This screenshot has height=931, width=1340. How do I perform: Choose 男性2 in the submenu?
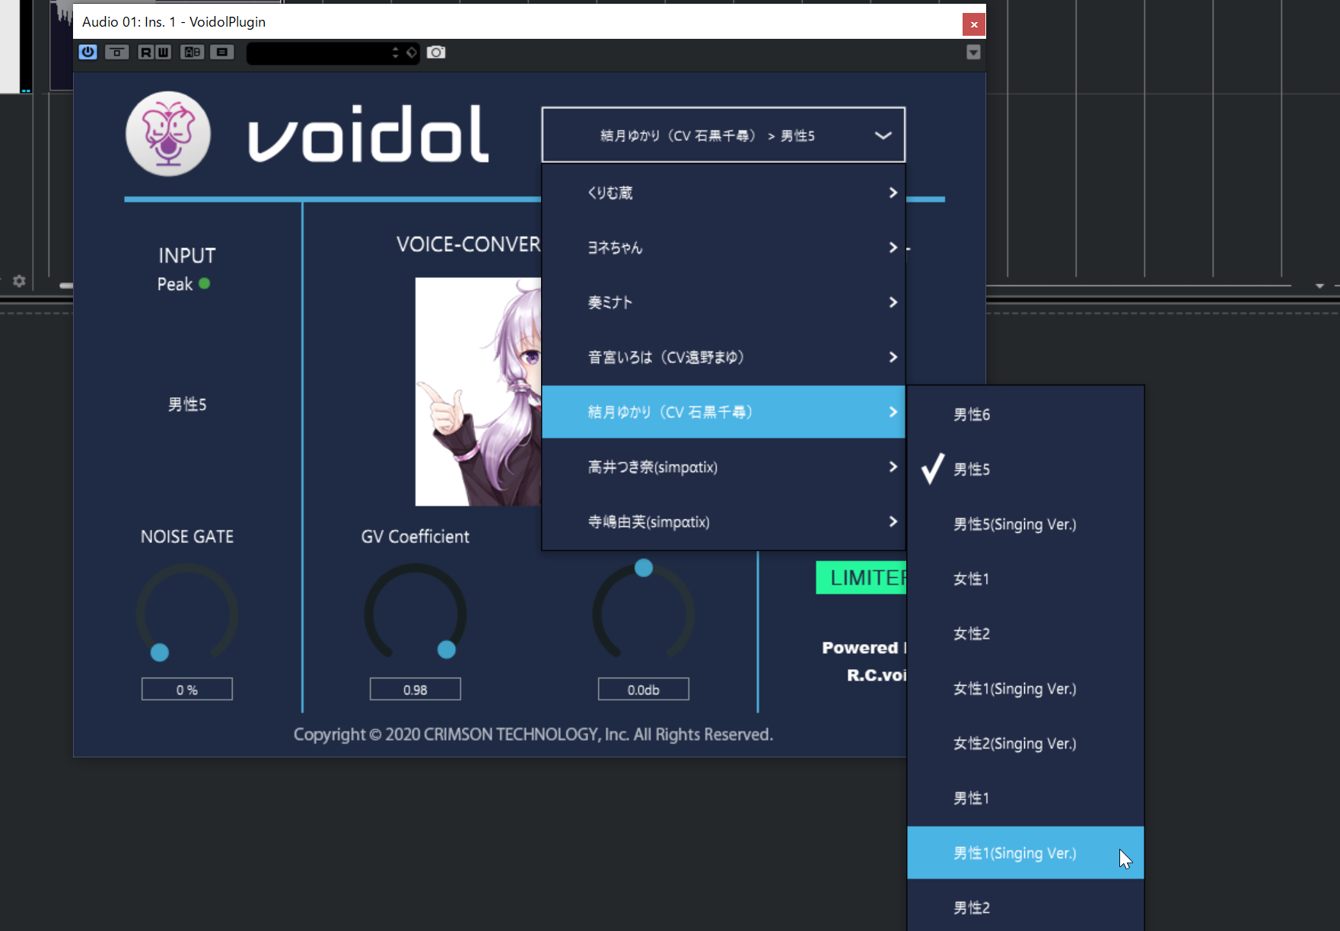pyautogui.click(x=1026, y=907)
